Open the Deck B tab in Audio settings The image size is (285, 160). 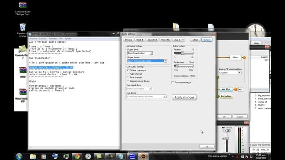[139, 40]
